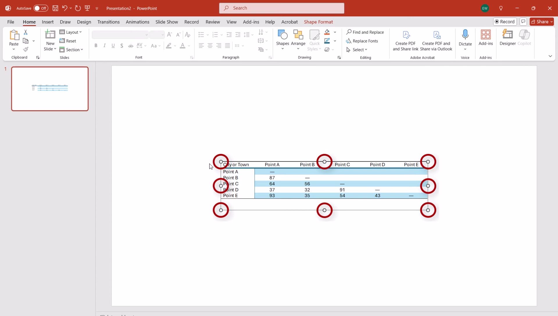Screen dimensions: 558x316
Task: Click the lightbulb help icon
Action: point(501,8)
